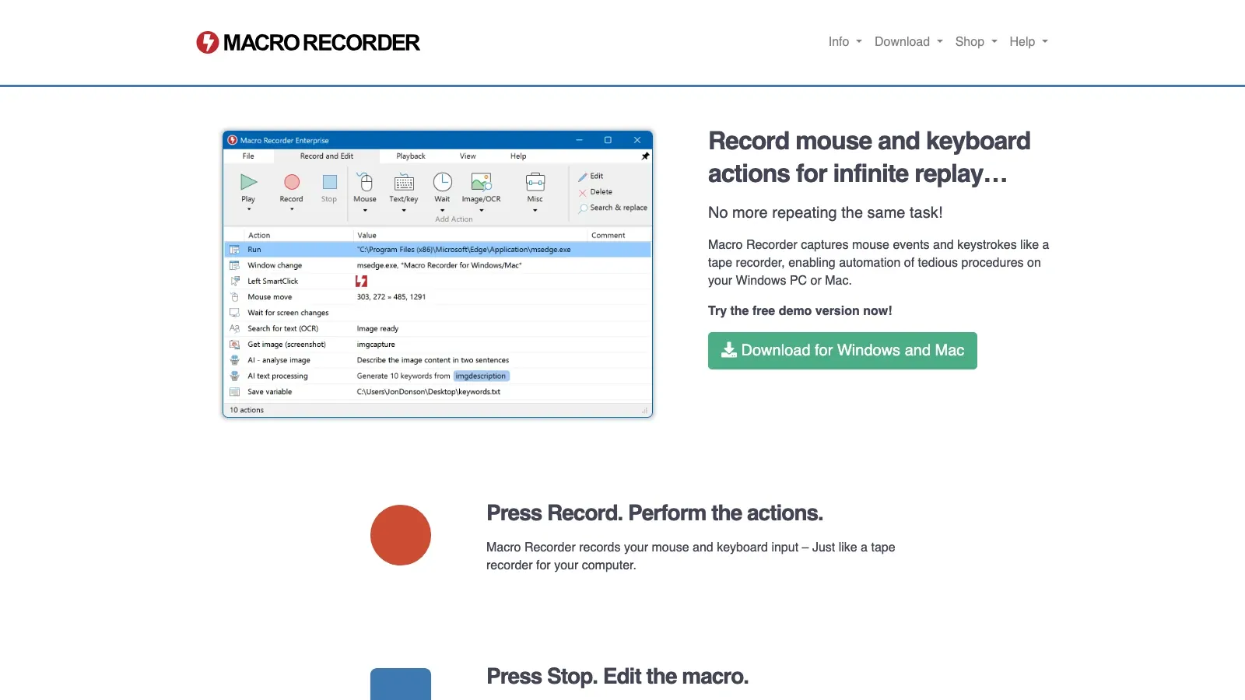Switch to the Record and Edit tab
The height and width of the screenshot is (700, 1245).
[x=327, y=156]
